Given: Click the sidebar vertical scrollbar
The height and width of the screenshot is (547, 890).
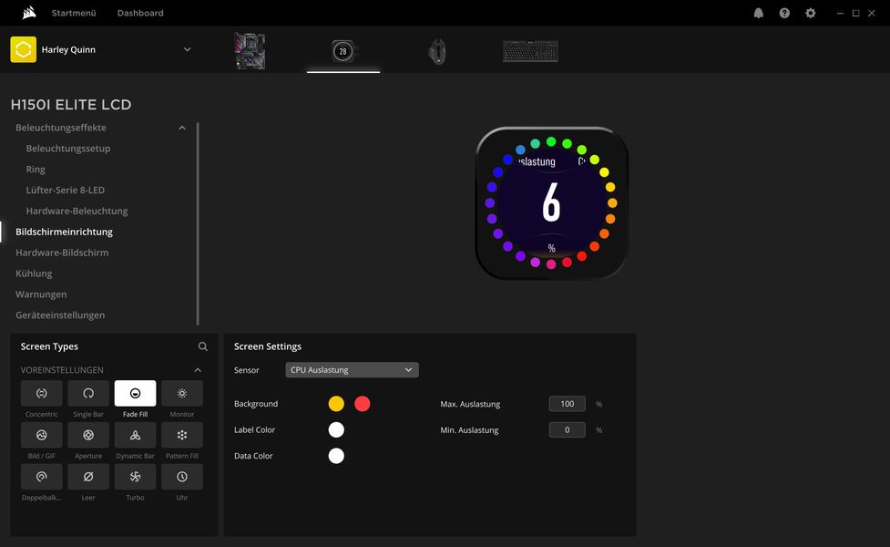Looking at the screenshot, I should (x=198, y=223).
